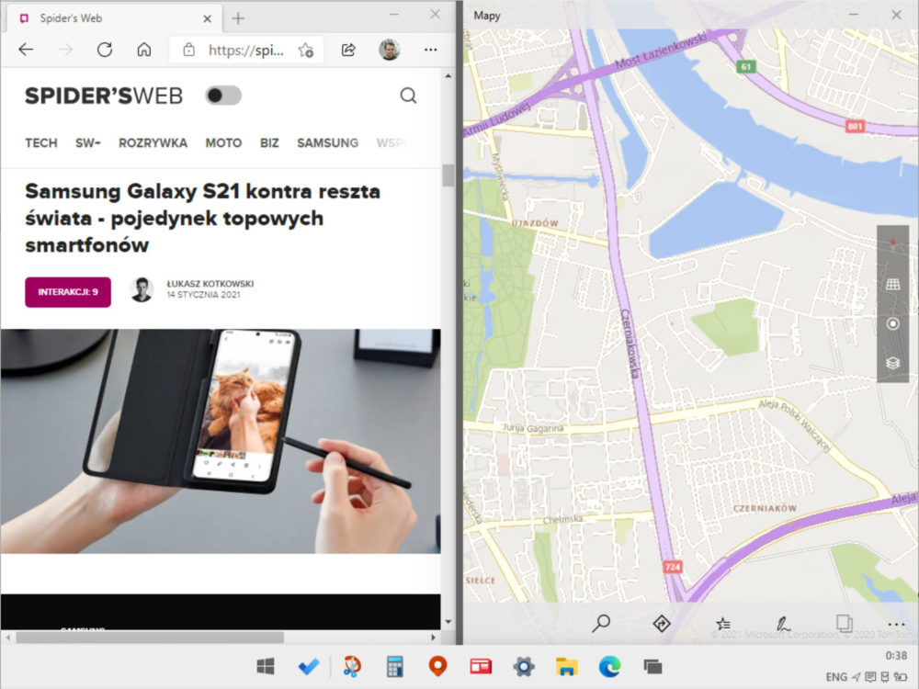This screenshot has height=689, width=919.
Task: Click the Most Łazienkowski label on map
Action: click(x=661, y=51)
